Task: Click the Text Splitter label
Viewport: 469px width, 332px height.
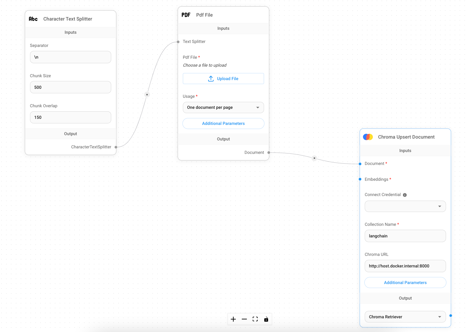Action: 194,42
